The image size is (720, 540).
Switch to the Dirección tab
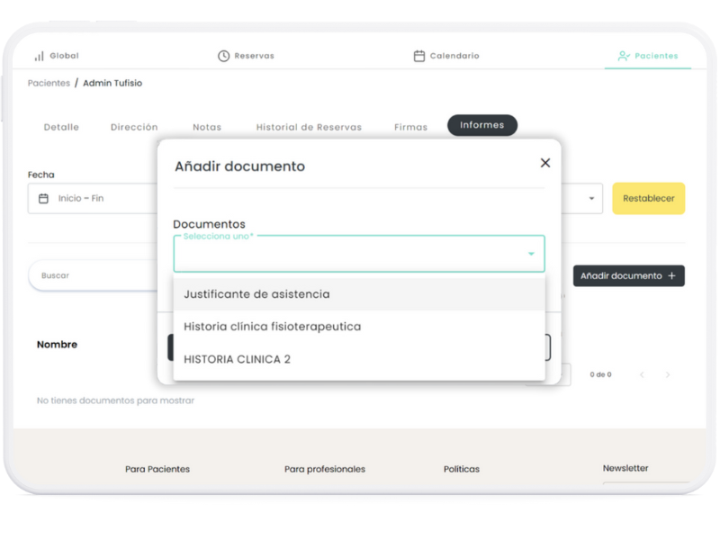(x=134, y=127)
